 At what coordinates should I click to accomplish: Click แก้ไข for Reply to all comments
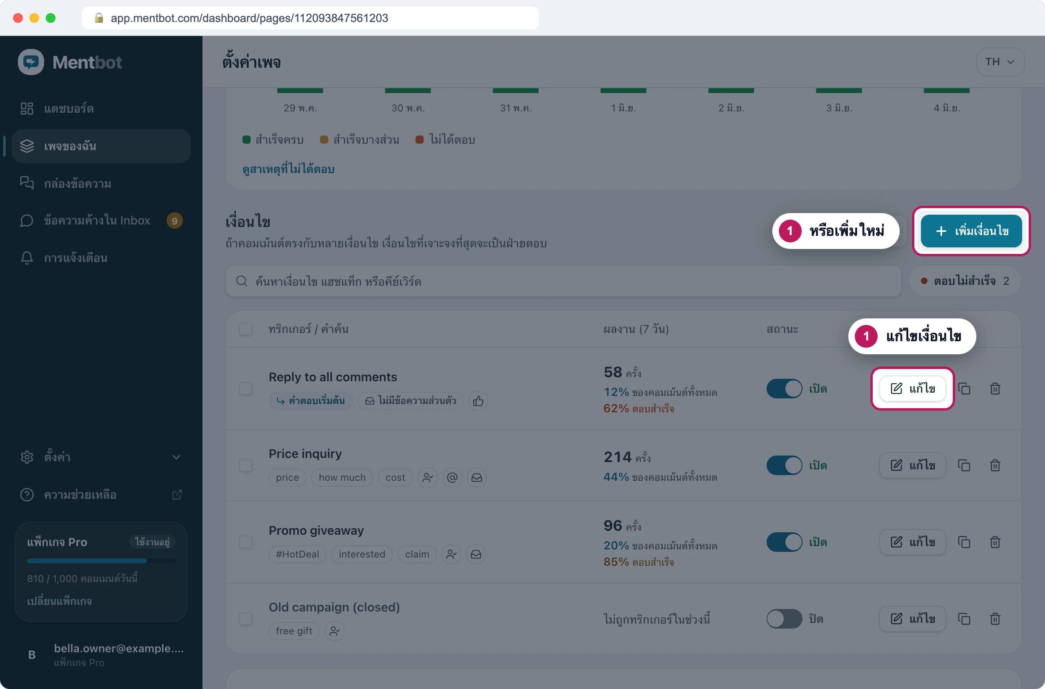tap(912, 389)
